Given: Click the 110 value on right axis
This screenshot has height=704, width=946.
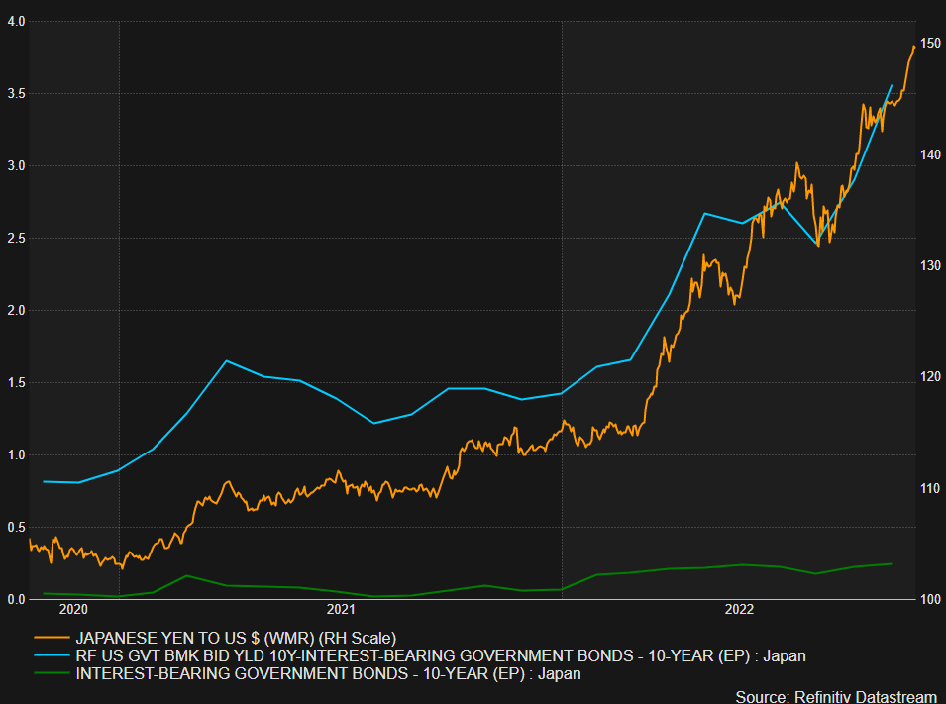Looking at the screenshot, I should tap(931, 488).
